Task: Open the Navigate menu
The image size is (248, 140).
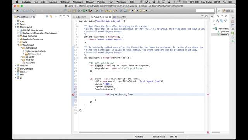Action: tap(78, 2)
